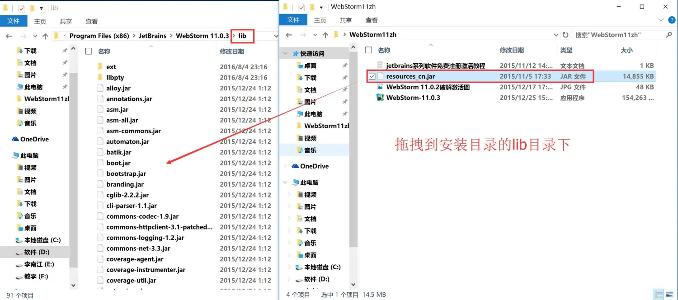The width and height of the screenshot is (678, 300).
Task: Sort by 修改日期 column in lib window
Action: click(232, 52)
